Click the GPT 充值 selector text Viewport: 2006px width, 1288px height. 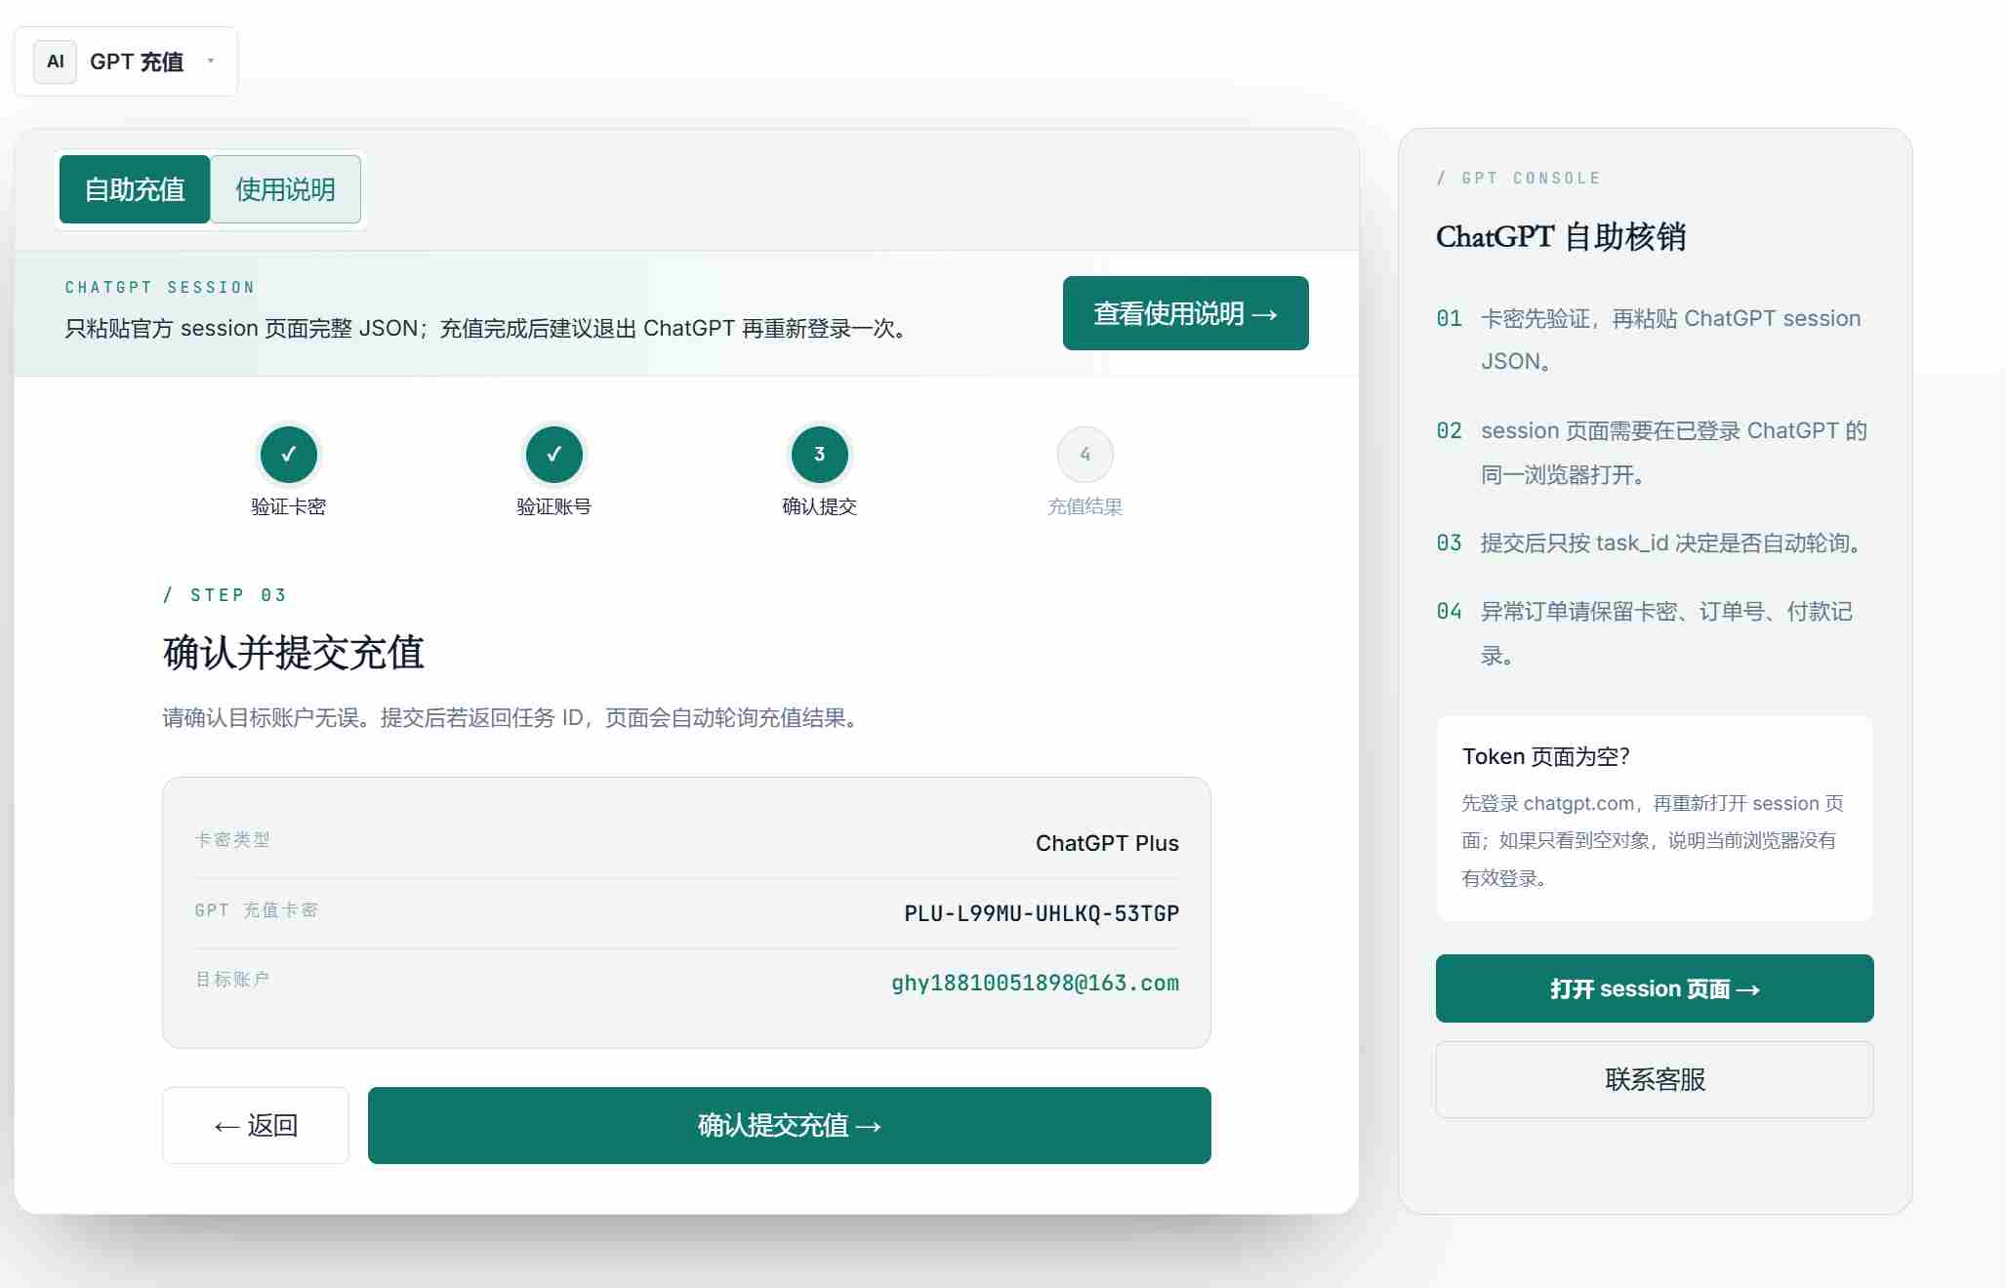pyautogui.click(x=137, y=61)
